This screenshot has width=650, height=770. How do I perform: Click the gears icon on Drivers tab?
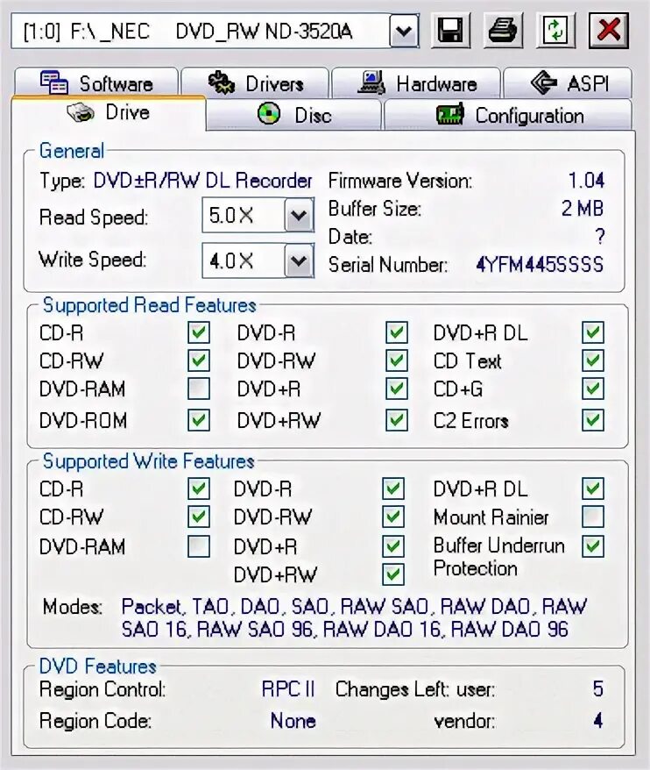[222, 82]
